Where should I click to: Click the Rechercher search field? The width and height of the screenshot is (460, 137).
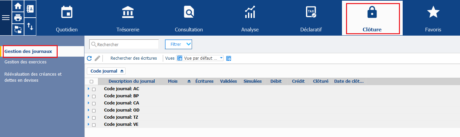point(124,44)
